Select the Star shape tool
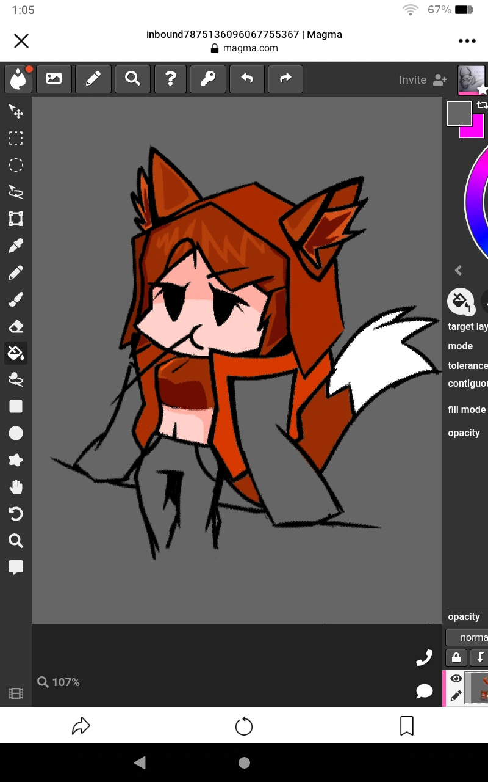This screenshot has height=782, width=488. (x=16, y=460)
